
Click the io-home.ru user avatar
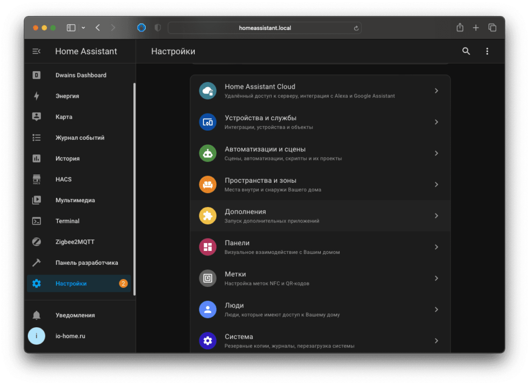coord(37,336)
